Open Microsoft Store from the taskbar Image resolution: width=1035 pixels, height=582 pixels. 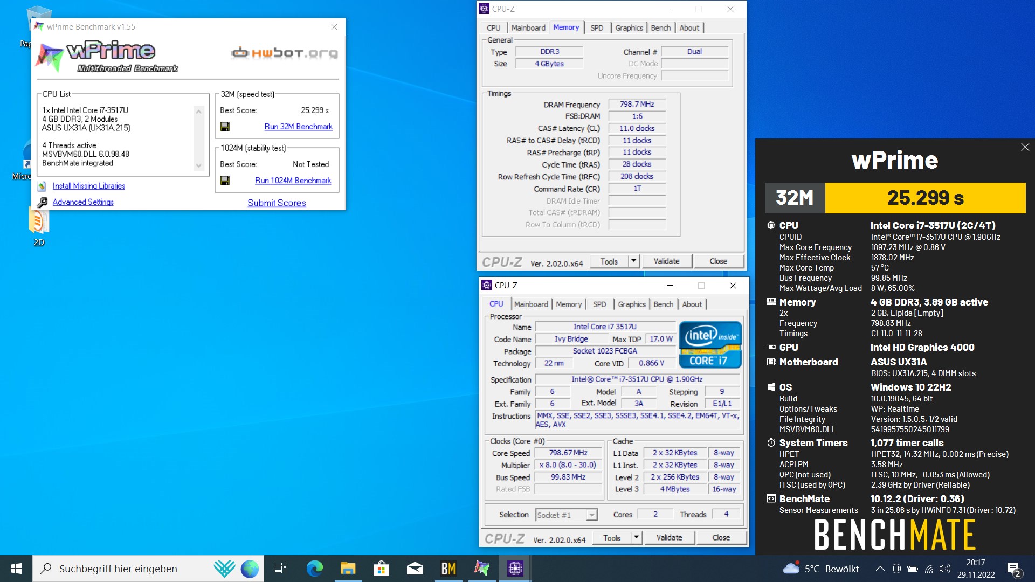(381, 569)
